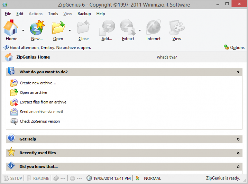This screenshot has height=184, width=248.
Task: Collapse the What do you want to do section
Action: point(238,72)
